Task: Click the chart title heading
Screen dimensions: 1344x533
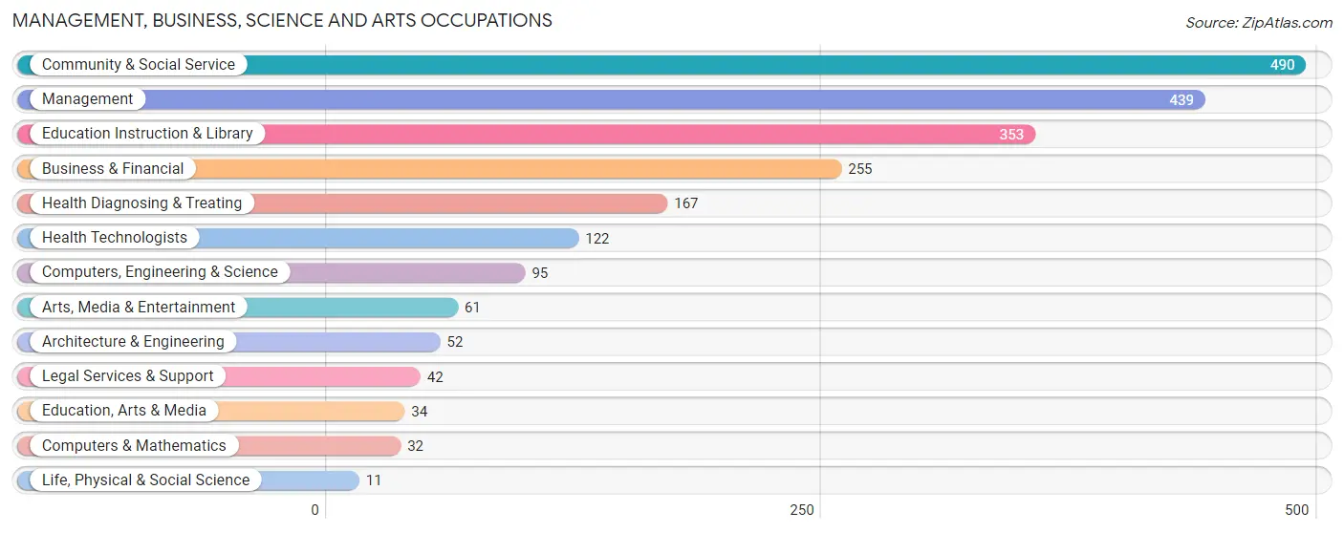Action: pyautogui.click(x=282, y=20)
